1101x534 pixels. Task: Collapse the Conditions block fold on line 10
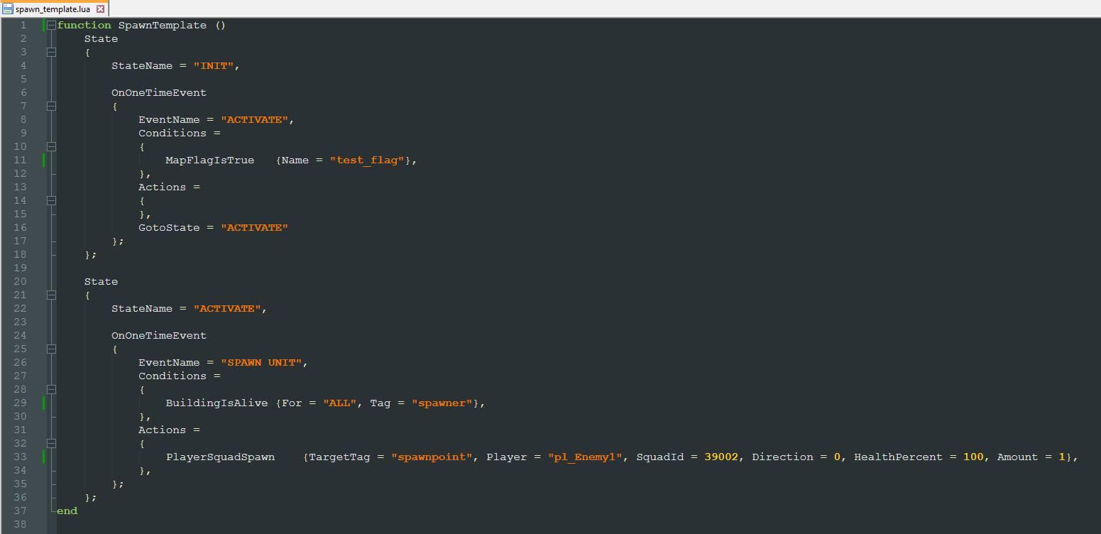(x=51, y=146)
